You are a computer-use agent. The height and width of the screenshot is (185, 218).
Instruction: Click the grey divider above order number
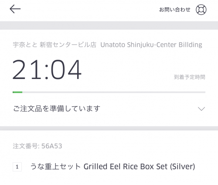[x=109, y=128]
